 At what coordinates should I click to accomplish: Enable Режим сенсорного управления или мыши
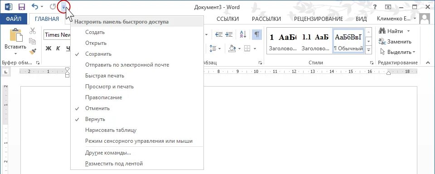click(137, 141)
